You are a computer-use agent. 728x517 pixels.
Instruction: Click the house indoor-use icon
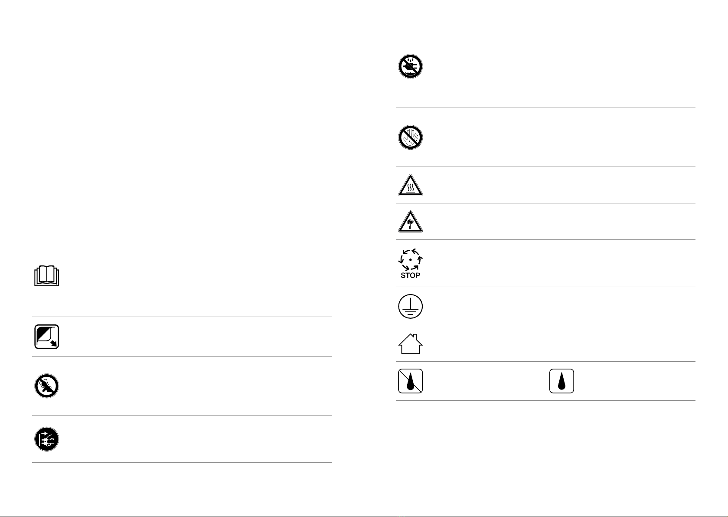coord(410,344)
